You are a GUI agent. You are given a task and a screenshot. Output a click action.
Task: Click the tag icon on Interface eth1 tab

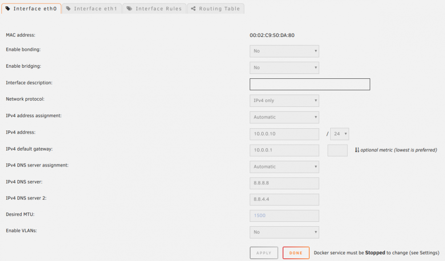(69, 8)
